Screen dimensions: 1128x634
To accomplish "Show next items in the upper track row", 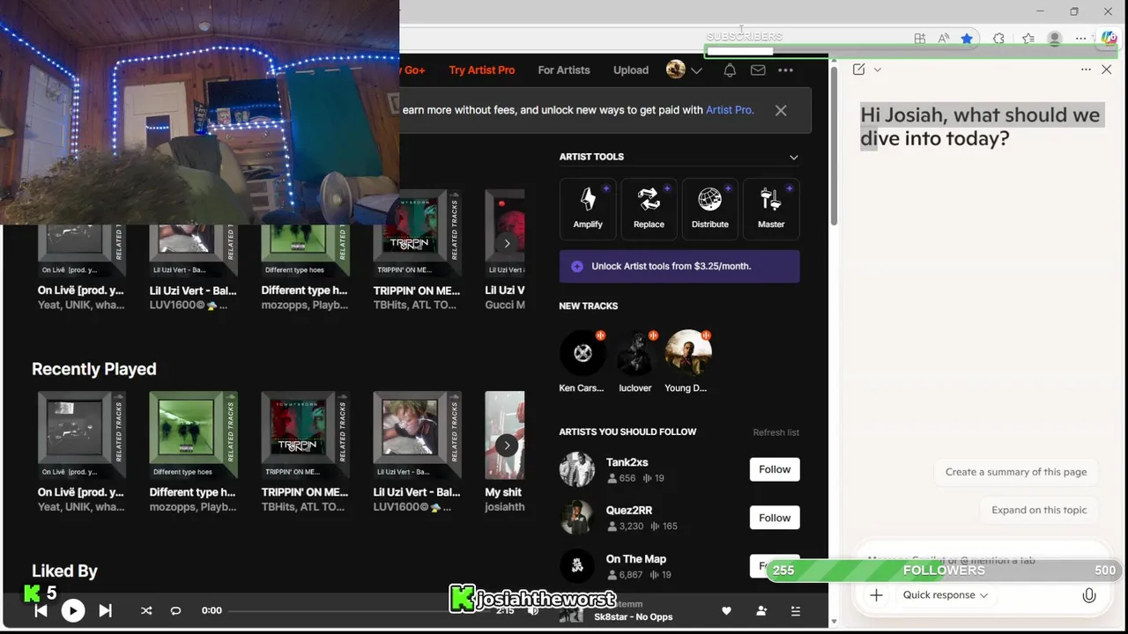I will point(507,243).
